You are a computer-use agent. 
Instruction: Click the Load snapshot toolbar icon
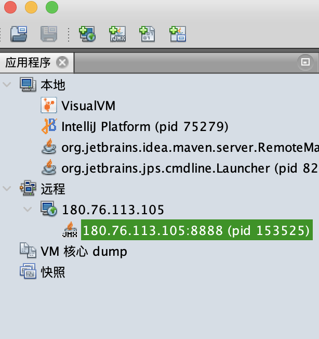click(19, 34)
